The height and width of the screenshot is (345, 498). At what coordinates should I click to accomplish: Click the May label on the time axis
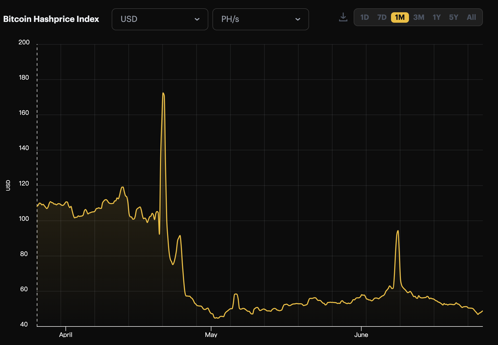pos(211,335)
